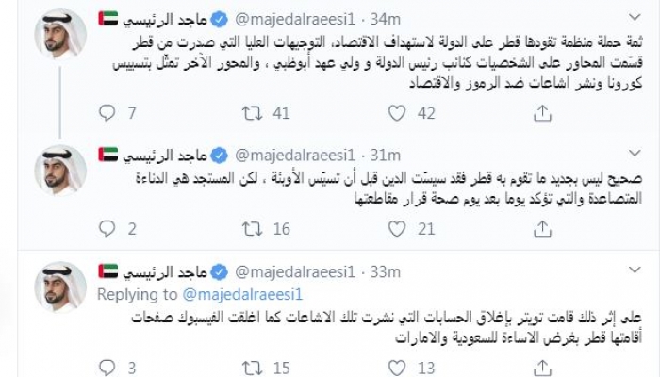Retweet the tweet with 41 retweets
The image size is (660, 377).
tap(253, 113)
